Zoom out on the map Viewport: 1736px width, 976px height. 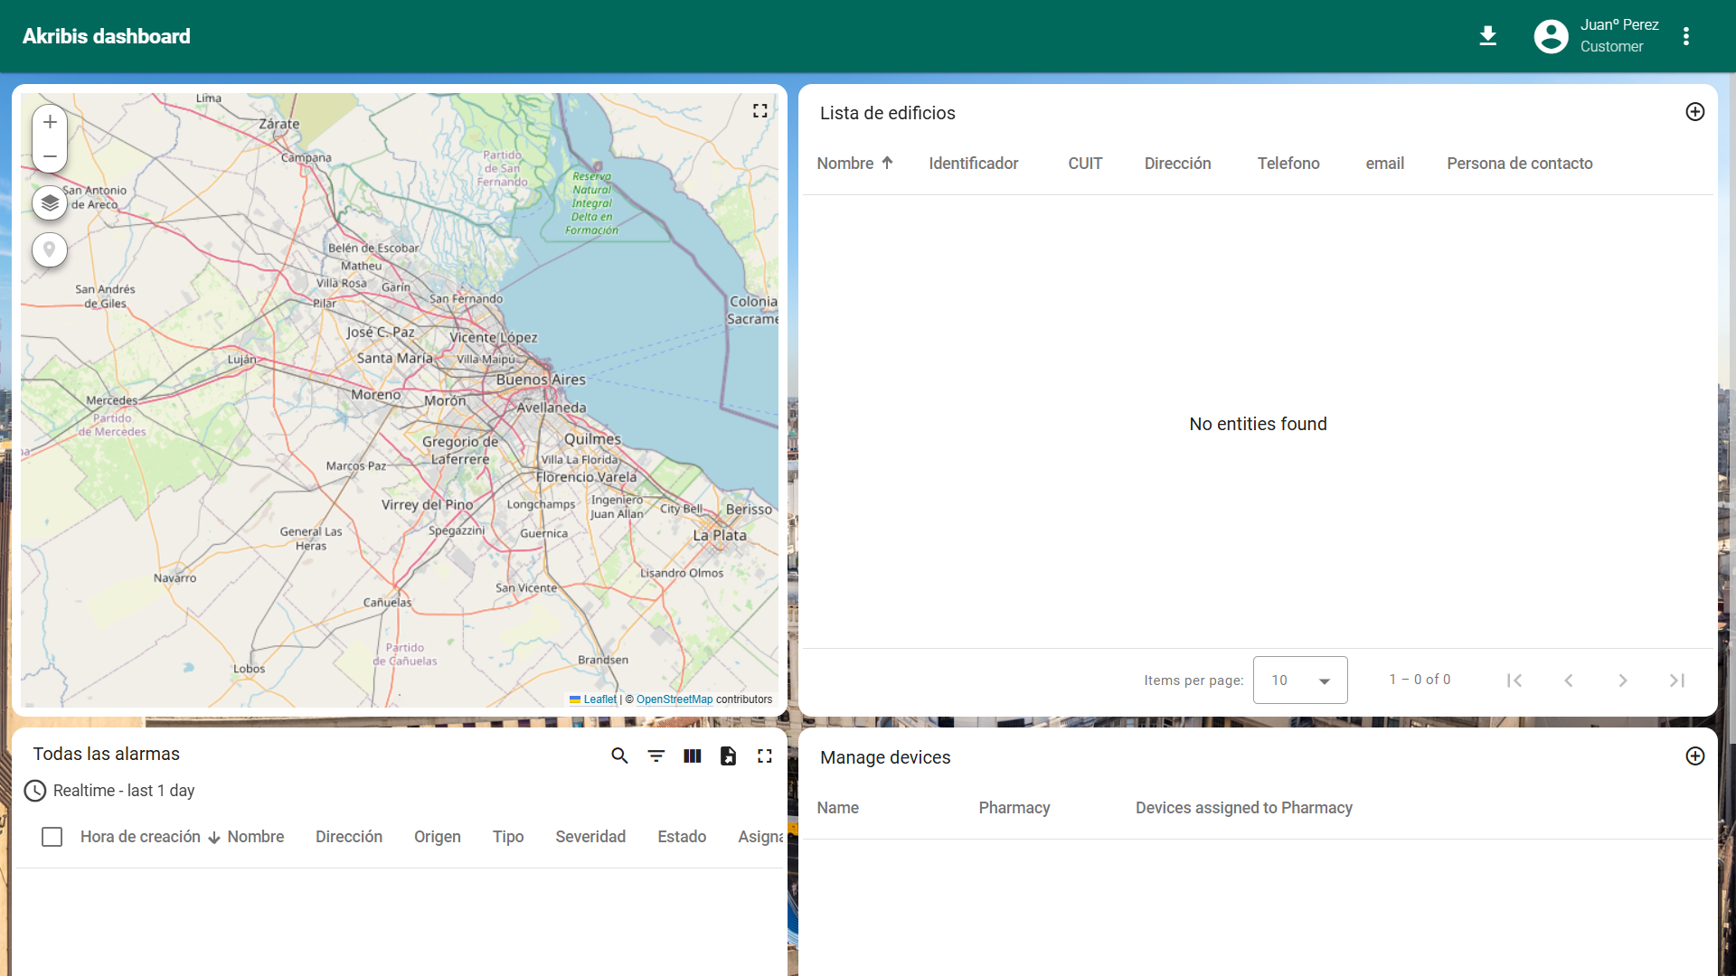click(x=50, y=156)
